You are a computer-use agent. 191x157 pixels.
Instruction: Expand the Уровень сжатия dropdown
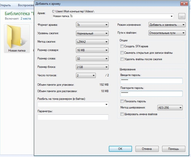point(92,33)
